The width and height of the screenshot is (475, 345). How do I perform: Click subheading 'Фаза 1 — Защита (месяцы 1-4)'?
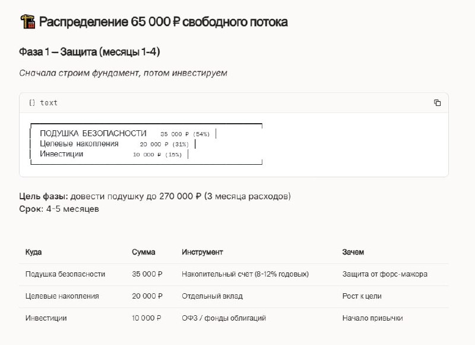click(x=90, y=52)
